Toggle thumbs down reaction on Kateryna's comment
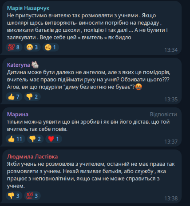The image size is (190, 206). (x=32, y=97)
